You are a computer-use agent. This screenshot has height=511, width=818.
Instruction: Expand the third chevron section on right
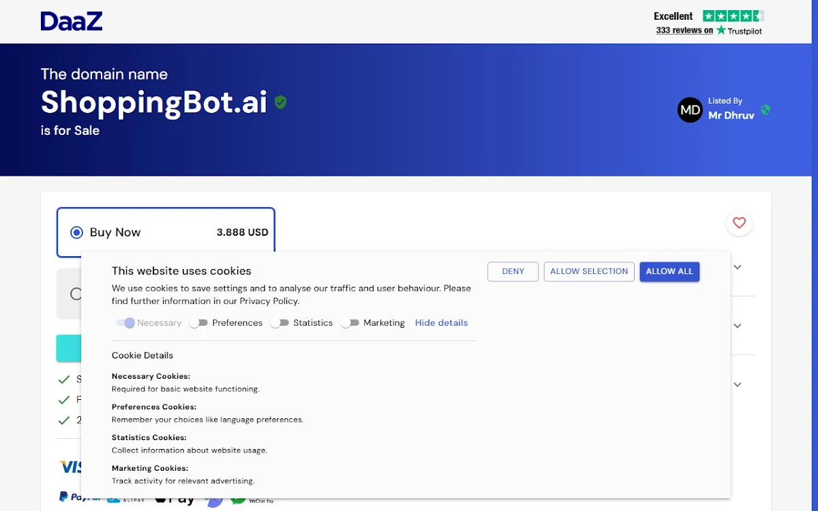click(738, 384)
